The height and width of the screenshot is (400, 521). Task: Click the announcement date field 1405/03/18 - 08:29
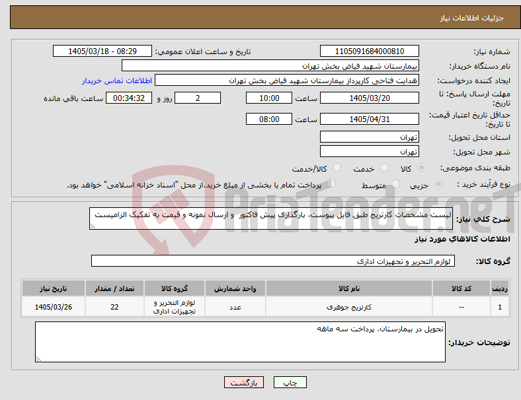point(102,51)
